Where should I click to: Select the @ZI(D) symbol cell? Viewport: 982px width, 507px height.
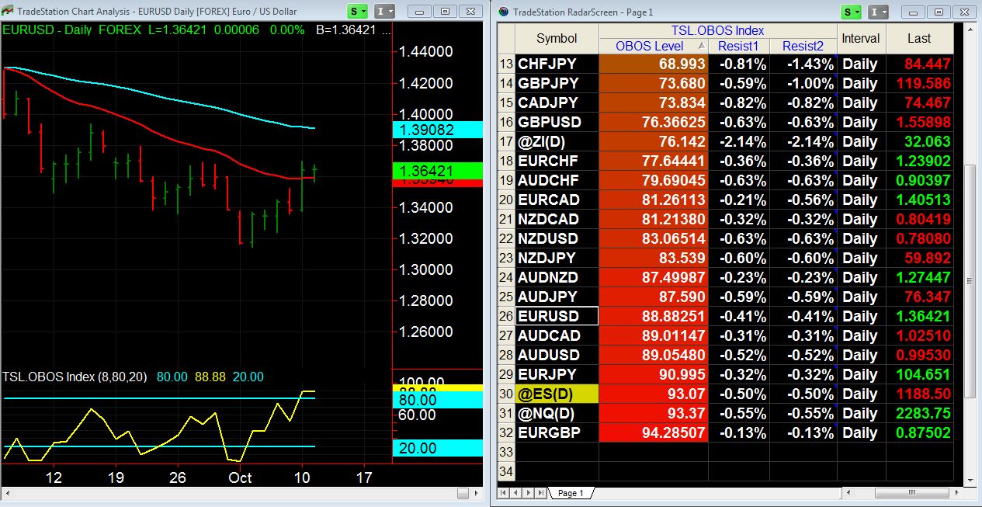pos(557,141)
